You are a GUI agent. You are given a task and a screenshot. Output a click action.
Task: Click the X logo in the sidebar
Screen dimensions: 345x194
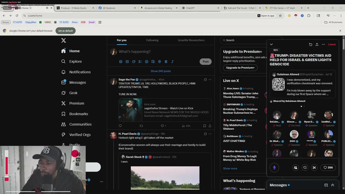(64, 40)
